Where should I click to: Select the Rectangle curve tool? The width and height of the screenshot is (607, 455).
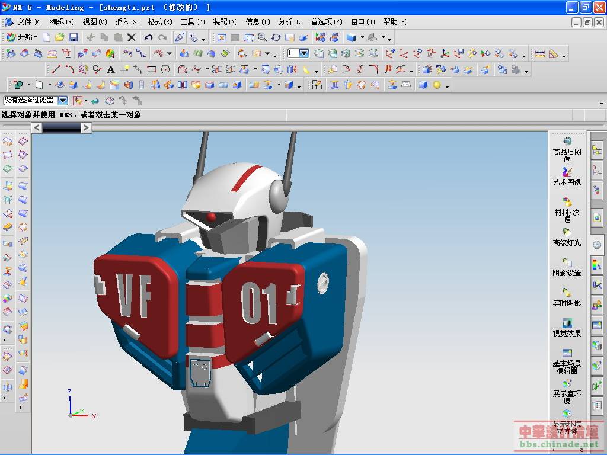coord(152,69)
